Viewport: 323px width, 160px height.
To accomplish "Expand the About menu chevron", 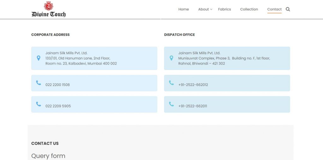I will [211, 9].
